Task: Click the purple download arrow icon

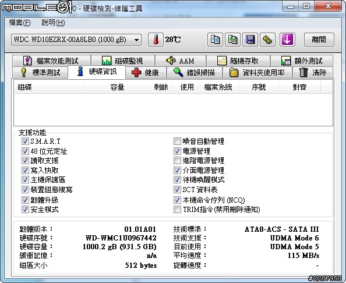Action: point(287,40)
